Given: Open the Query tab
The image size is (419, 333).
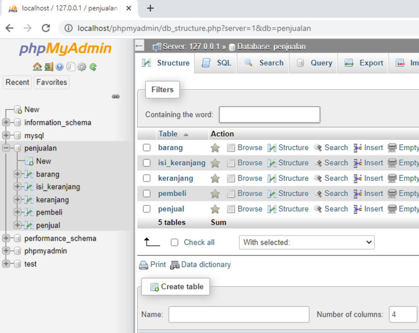Looking at the screenshot, I should [x=314, y=63].
